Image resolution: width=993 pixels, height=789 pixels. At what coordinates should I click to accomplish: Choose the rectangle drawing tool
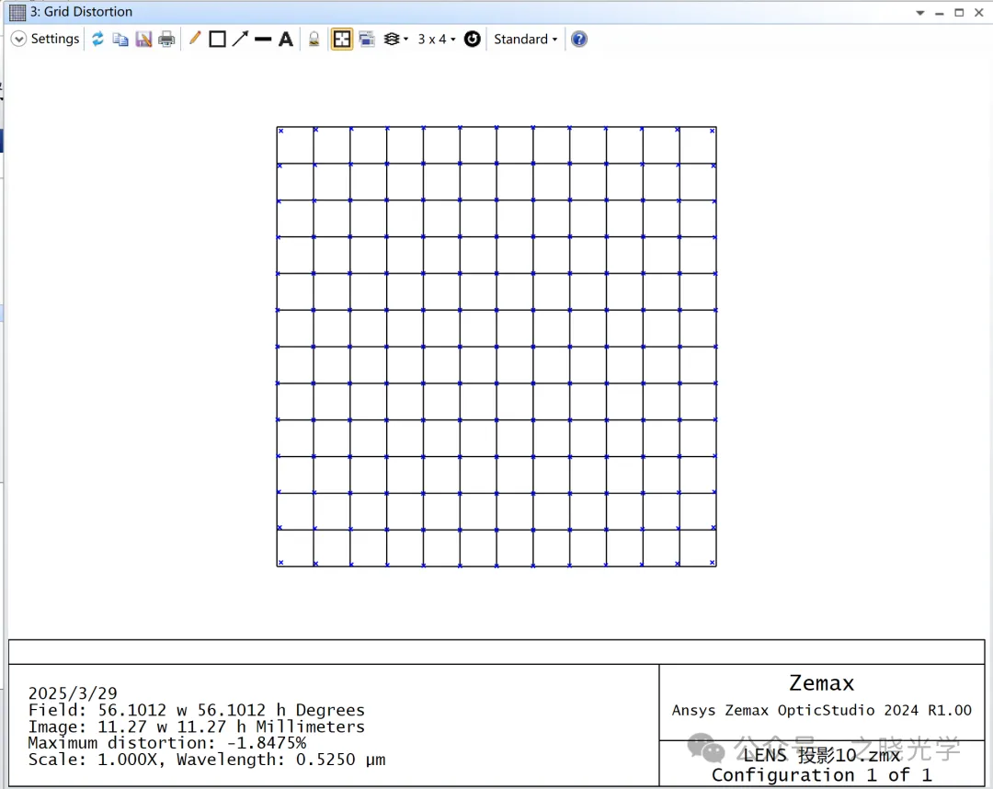217,39
